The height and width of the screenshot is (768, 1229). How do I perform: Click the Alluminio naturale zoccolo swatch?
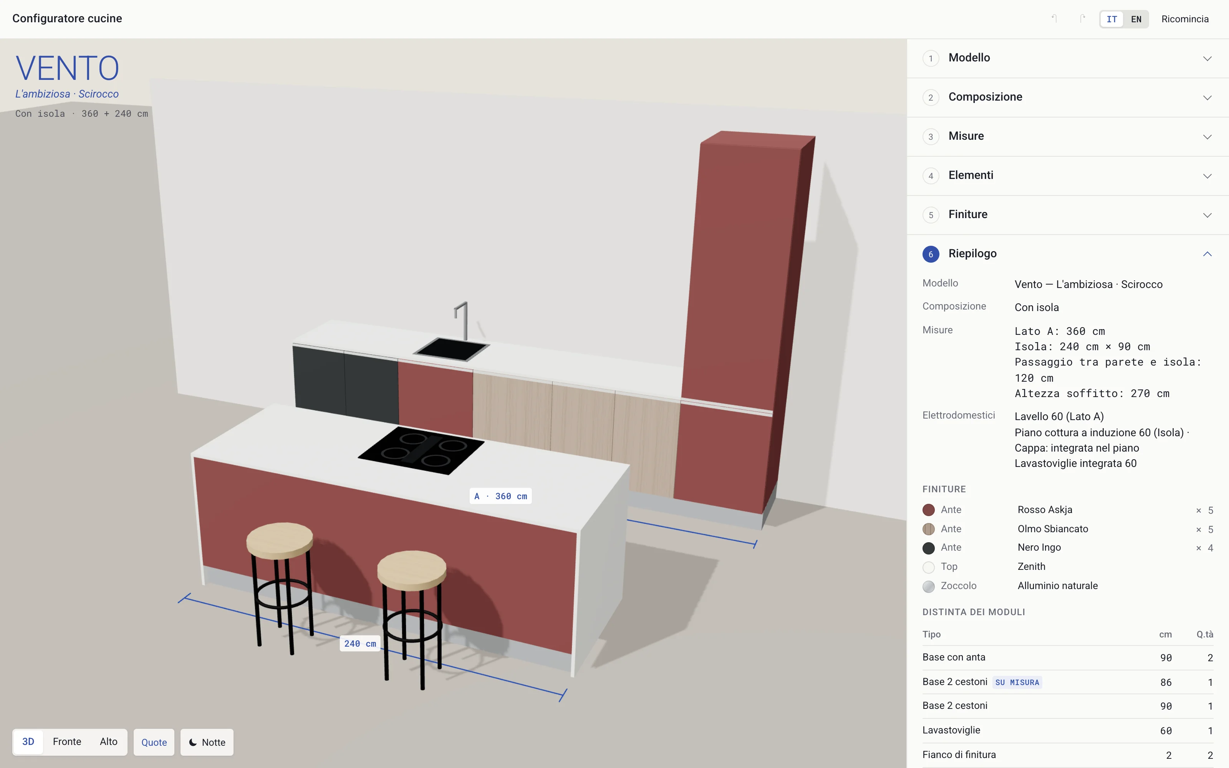[x=928, y=586]
